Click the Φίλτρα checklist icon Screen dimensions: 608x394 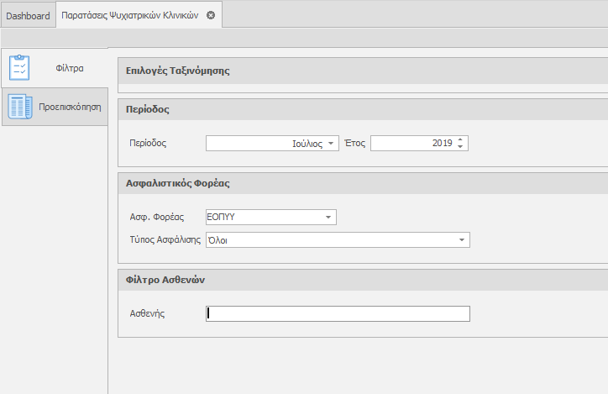click(19, 67)
